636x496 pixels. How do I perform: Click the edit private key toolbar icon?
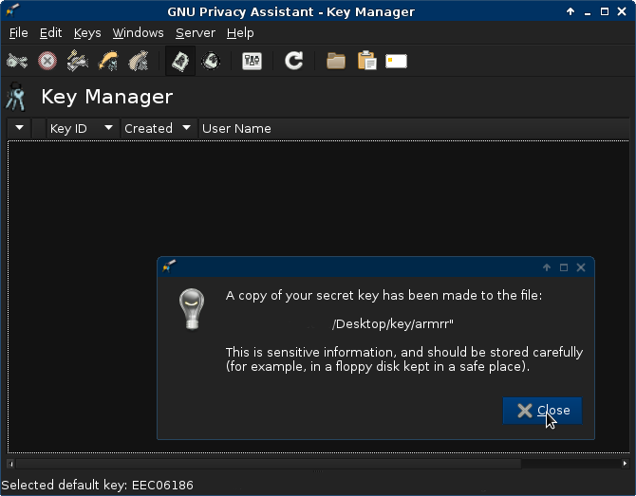(17, 62)
